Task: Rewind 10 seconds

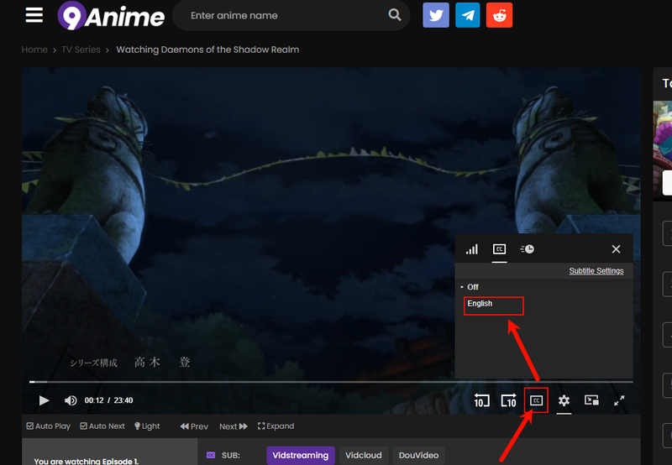Action: [481, 400]
